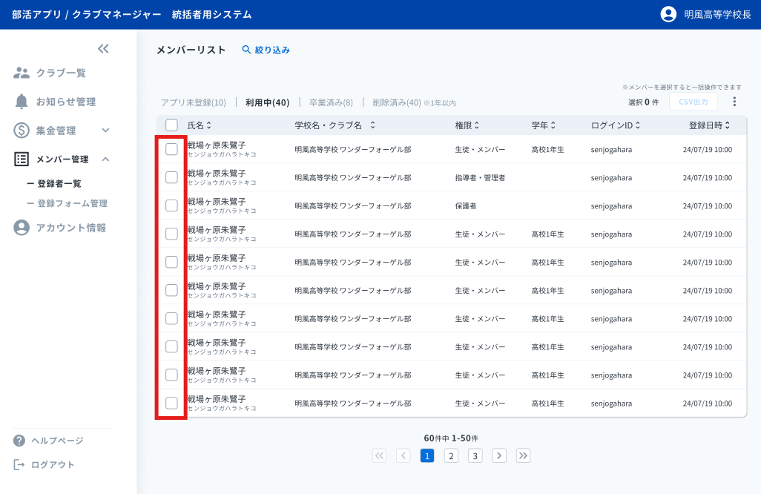Open the three-dot more options menu
This screenshot has width=761, height=494.
tap(734, 102)
